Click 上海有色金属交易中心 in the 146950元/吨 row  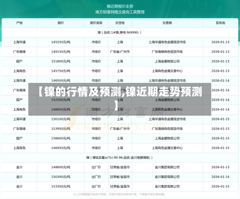coord(167,148)
